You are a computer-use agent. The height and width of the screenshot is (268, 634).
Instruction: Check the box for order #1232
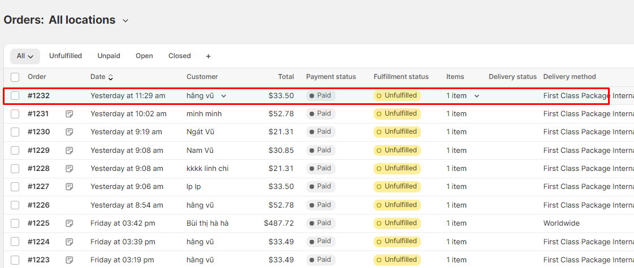click(x=15, y=96)
